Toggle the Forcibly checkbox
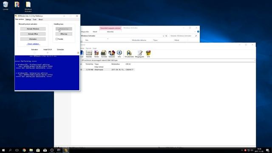Viewport: 272px width, 153px height. [57, 39]
